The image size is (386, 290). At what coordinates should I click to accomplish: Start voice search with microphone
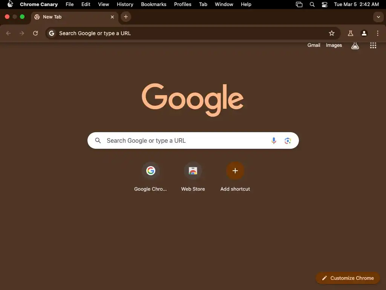point(274,140)
